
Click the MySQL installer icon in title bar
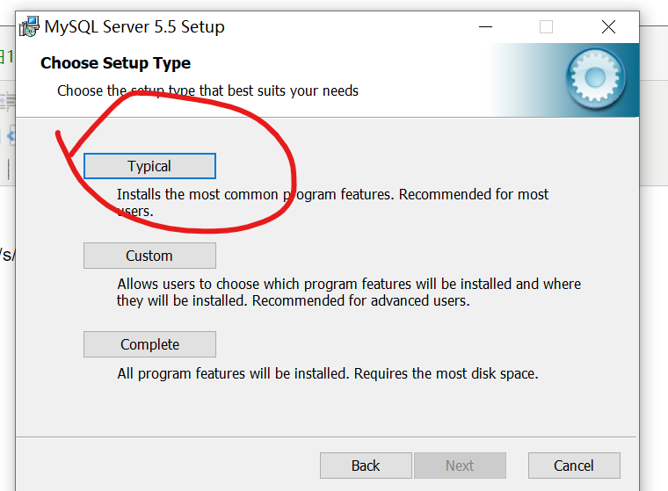point(29,27)
